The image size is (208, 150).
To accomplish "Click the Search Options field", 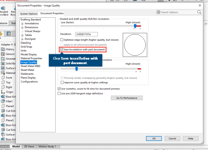I will point(179,12).
